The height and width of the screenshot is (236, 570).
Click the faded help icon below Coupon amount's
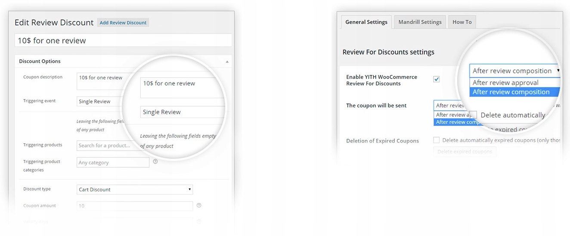[x=199, y=221]
